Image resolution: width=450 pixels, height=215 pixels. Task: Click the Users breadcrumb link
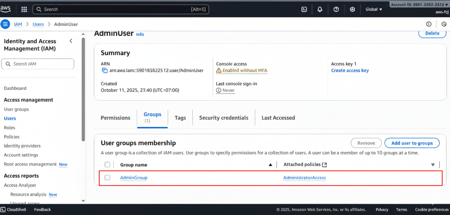point(38,24)
